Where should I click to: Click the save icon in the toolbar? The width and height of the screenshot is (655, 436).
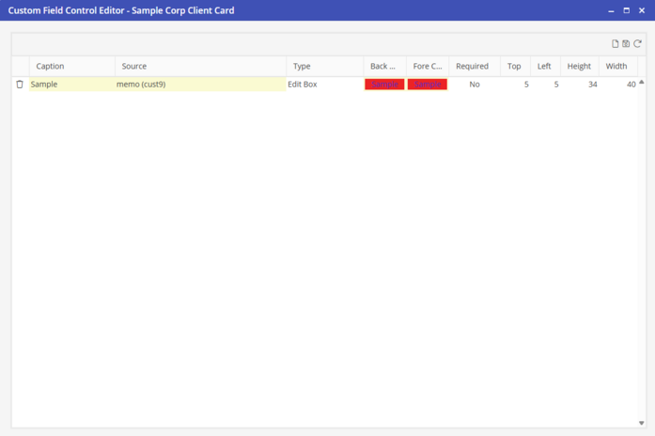click(626, 43)
